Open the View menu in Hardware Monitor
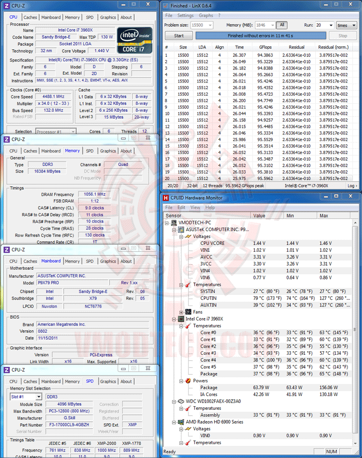The height and width of the screenshot is (458, 362). coord(196,207)
